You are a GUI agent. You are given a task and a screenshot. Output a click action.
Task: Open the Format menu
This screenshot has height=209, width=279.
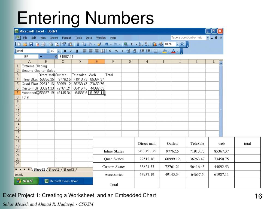click(x=66, y=38)
